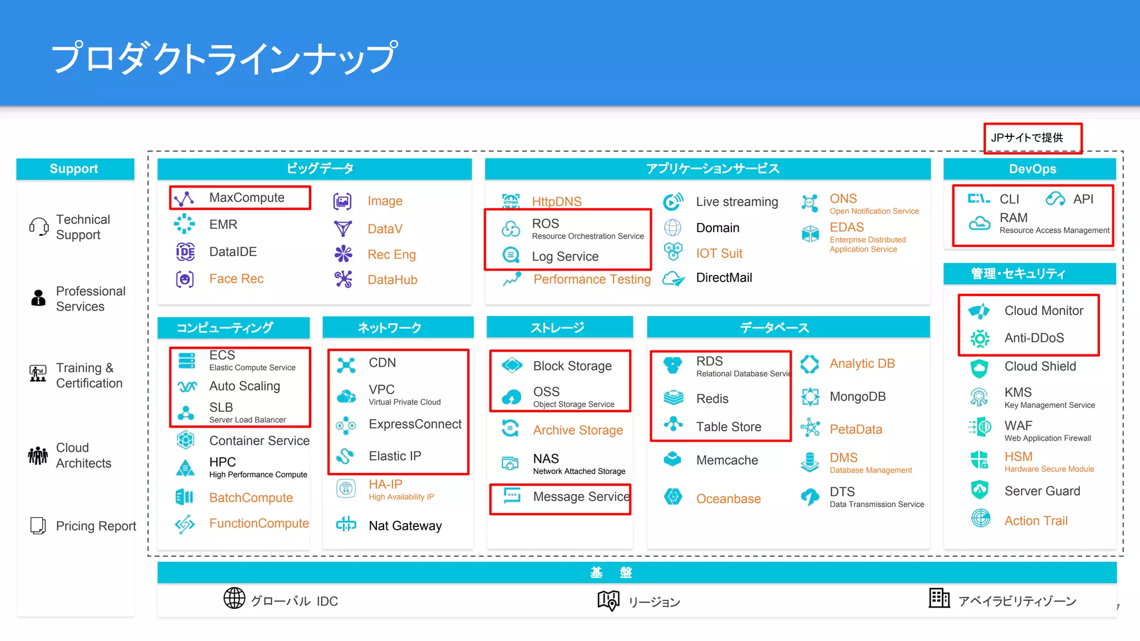The image size is (1140, 641).
Task: Click the Live streaming play icon
Action: pos(673,201)
